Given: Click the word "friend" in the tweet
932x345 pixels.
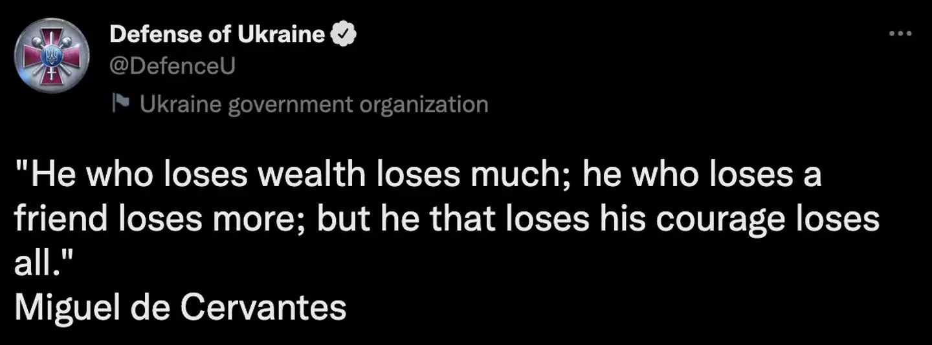Looking at the screenshot, I should click(61, 220).
